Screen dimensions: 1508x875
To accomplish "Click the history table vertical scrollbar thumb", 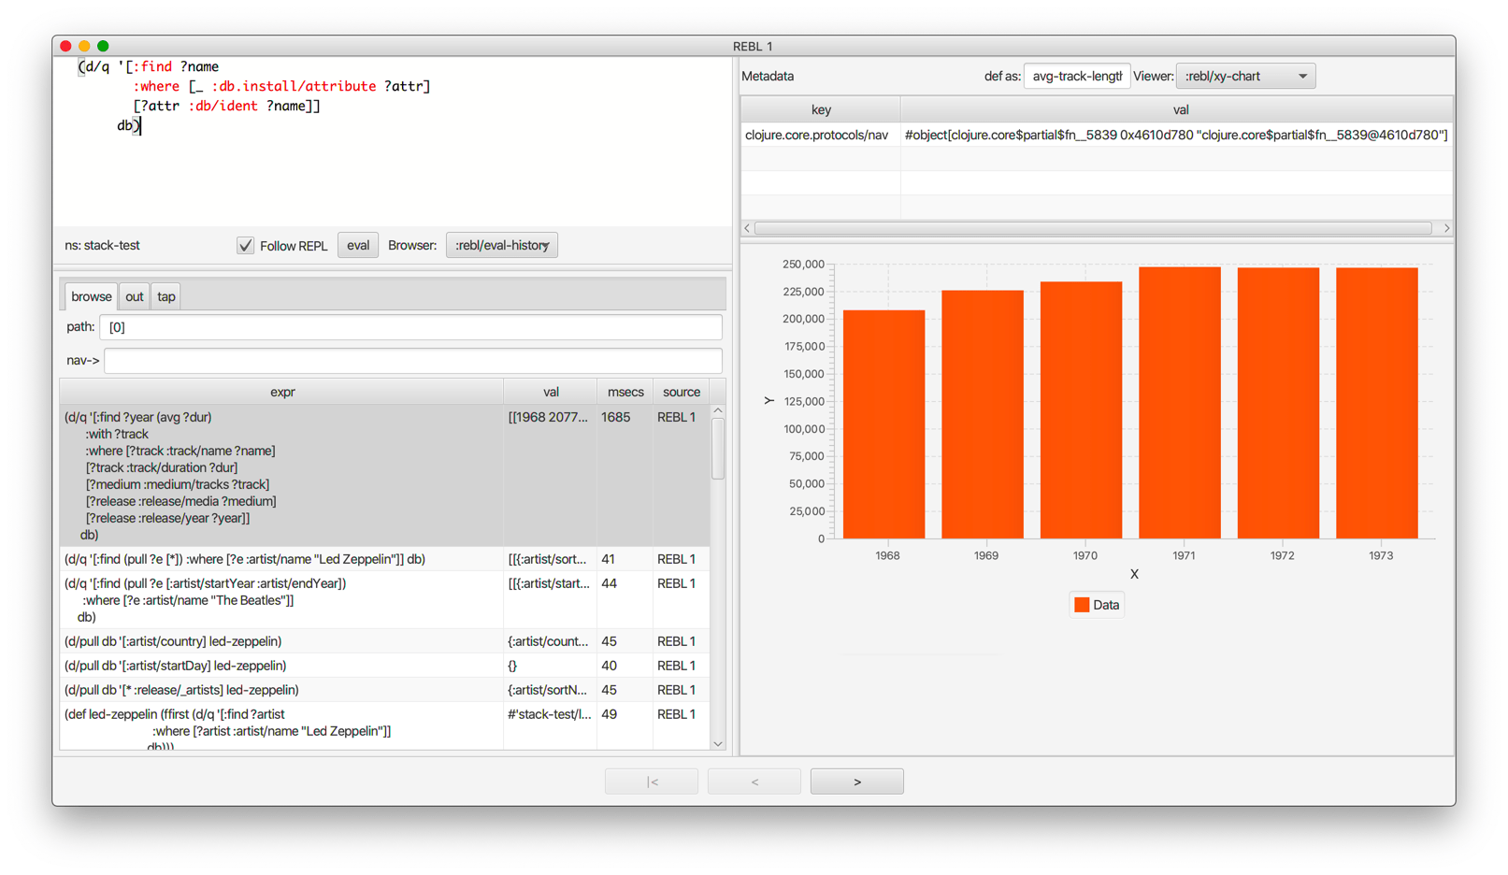I will (718, 449).
